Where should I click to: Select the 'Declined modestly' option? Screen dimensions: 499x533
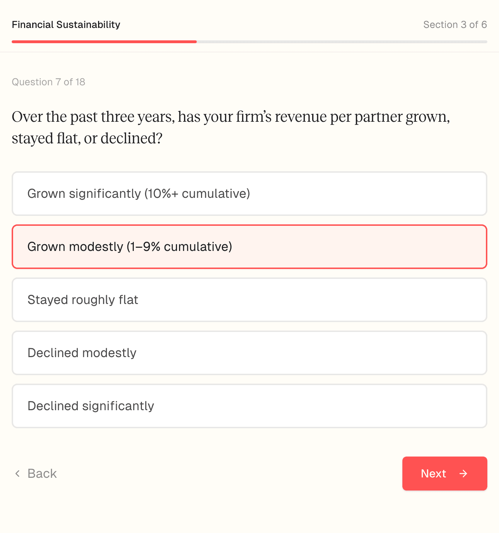(249, 353)
